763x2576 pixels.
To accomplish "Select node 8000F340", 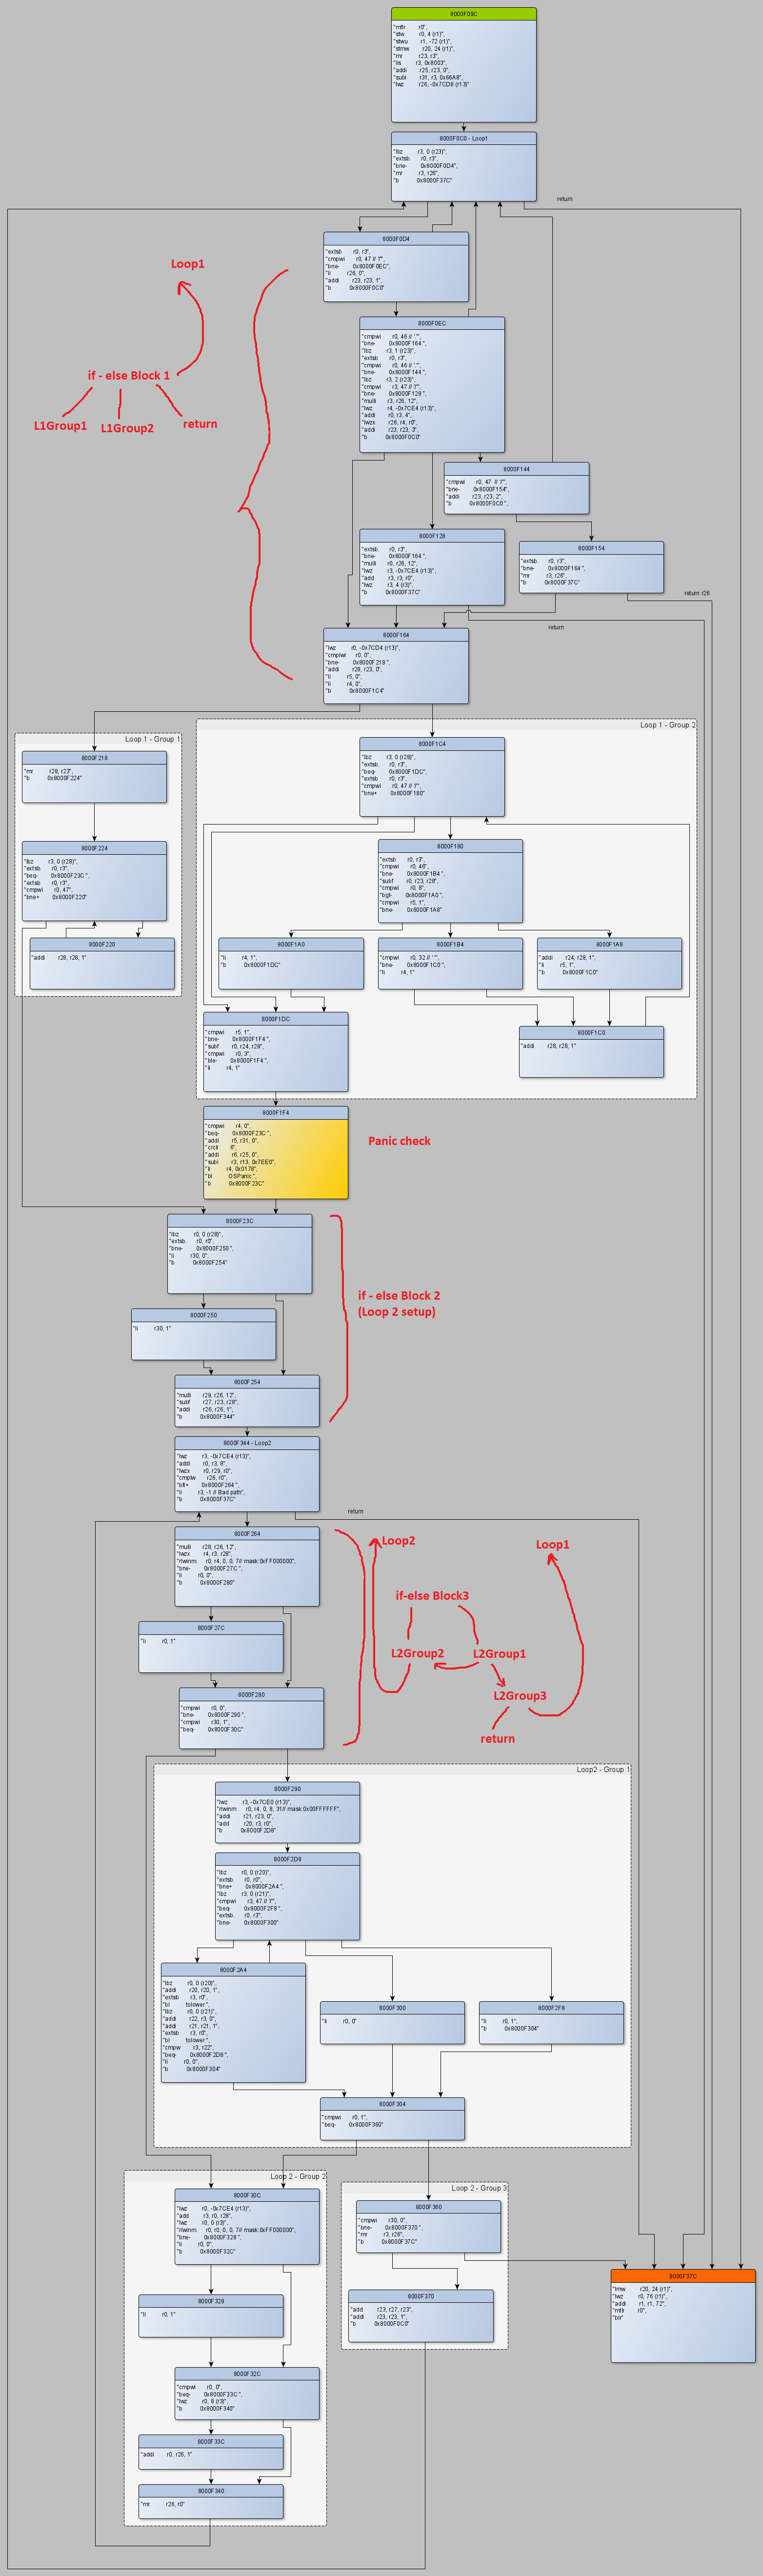I will (x=211, y=2501).
